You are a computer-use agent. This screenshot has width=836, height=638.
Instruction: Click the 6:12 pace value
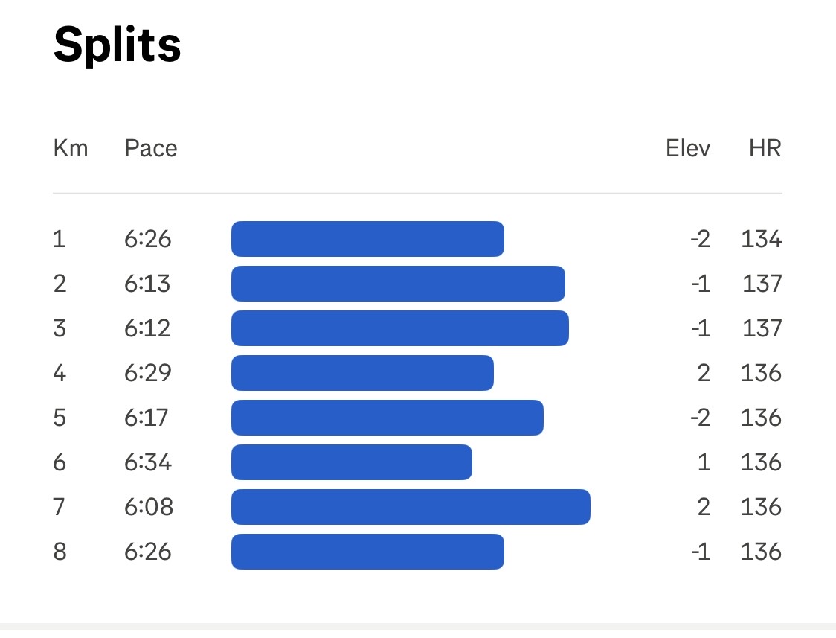point(148,328)
